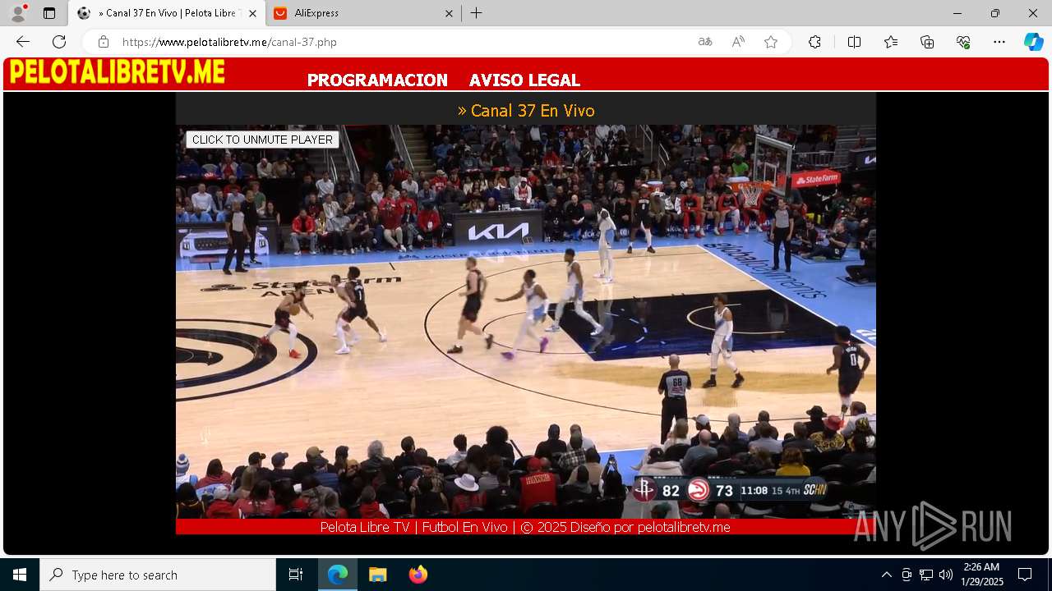Go back to previous page
This screenshot has width=1052, height=591.
pyautogui.click(x=23, y=42)
